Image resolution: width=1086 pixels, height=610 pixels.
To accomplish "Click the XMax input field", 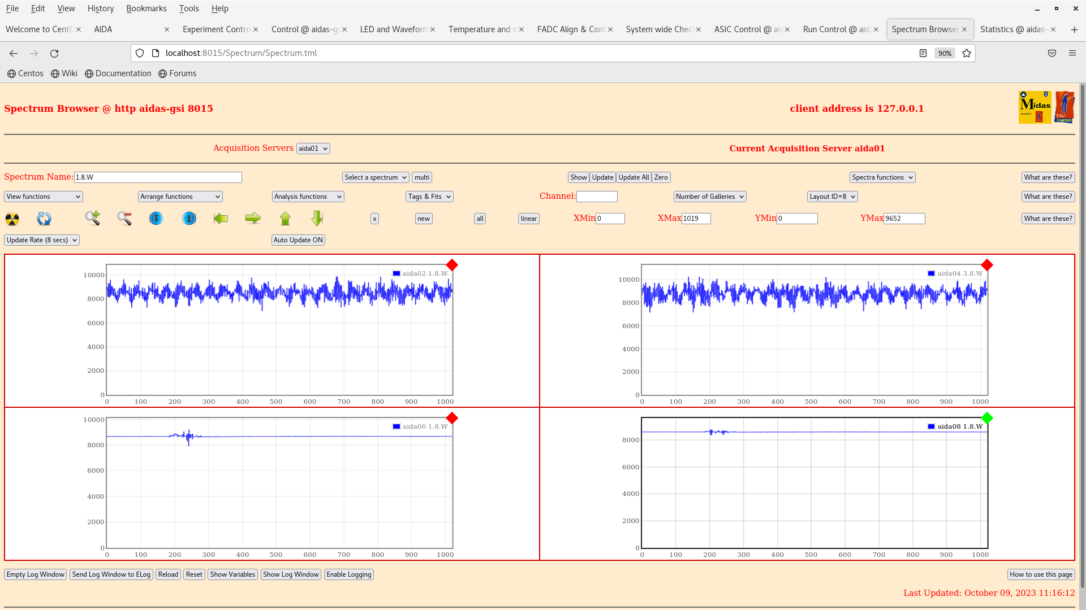I will click(696, 219).
